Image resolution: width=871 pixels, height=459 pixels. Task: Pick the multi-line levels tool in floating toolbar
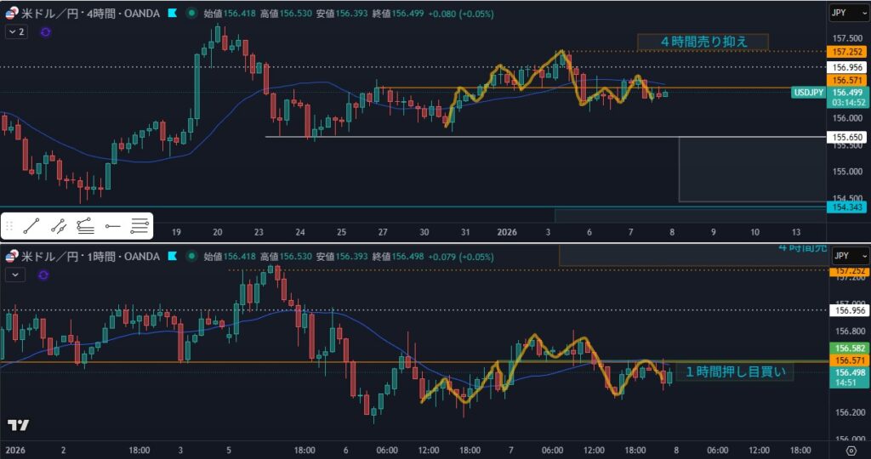tap(139, 226)
